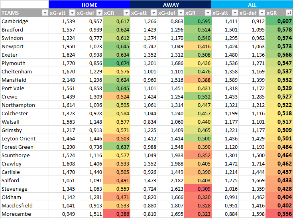Click Crewe's away xGR value 0,532
This screenshot has width=293, height=219.
(x=198, y=97)
